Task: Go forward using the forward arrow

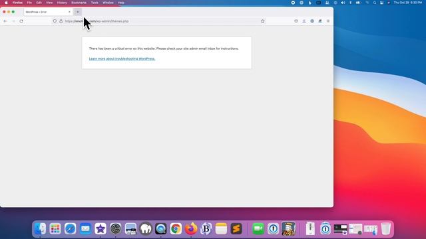Action: point(13,21)
